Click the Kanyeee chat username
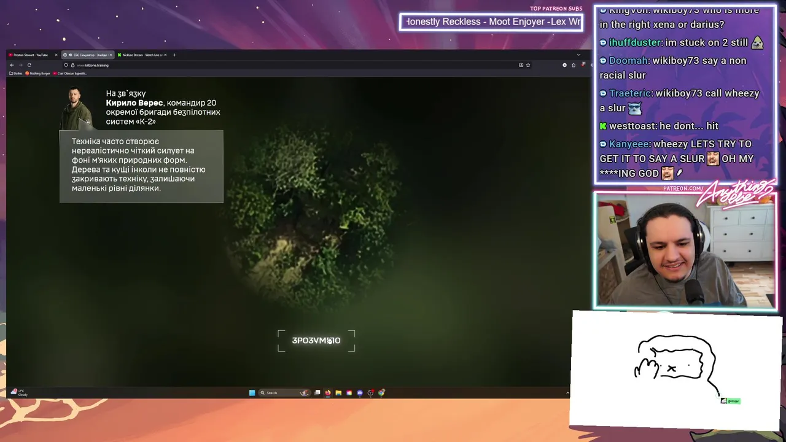This screenshot has width=786, height=442. pos(629,144)
